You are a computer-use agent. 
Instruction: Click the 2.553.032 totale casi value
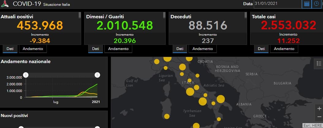pos(288,25)
